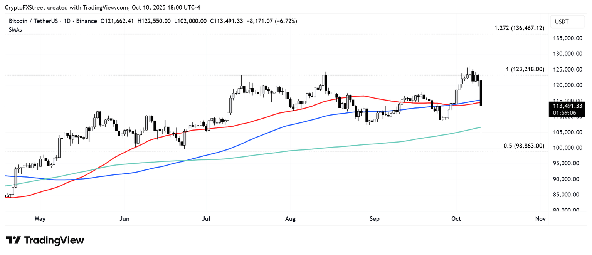
Task: Click the May label on time axis
Action: [40, 219]
